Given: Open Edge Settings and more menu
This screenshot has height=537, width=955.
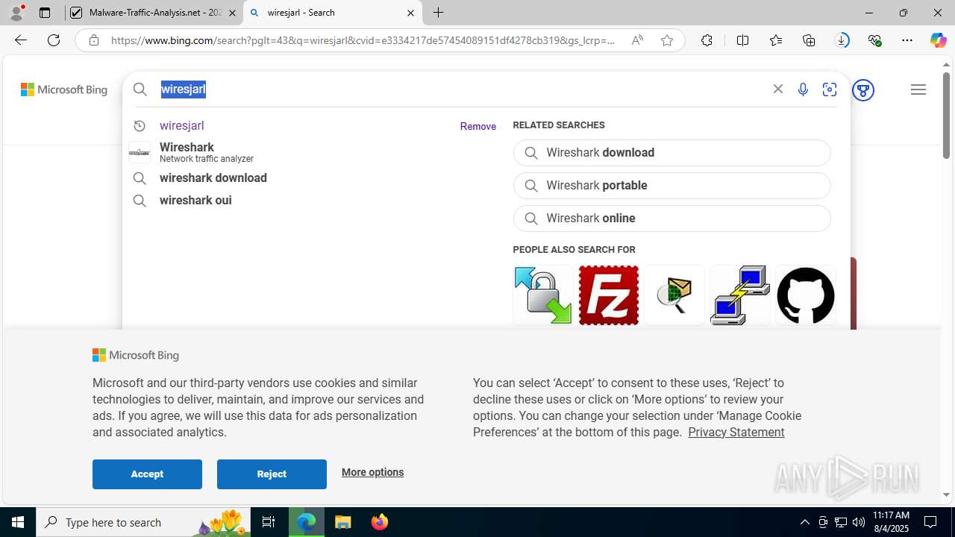Looking at the screenshot, I should tap(907, 40).
